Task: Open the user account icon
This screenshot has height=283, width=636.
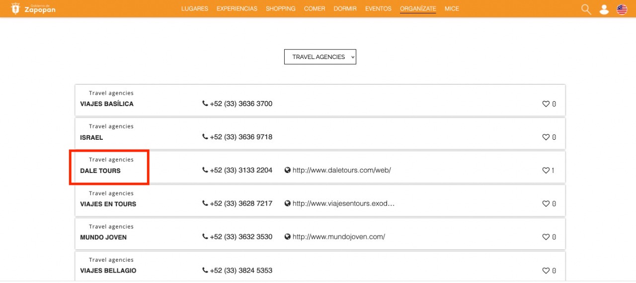Action: click(x=604, y=9)
